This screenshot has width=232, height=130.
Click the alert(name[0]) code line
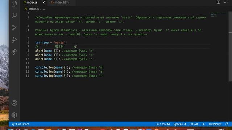point(65,51)
